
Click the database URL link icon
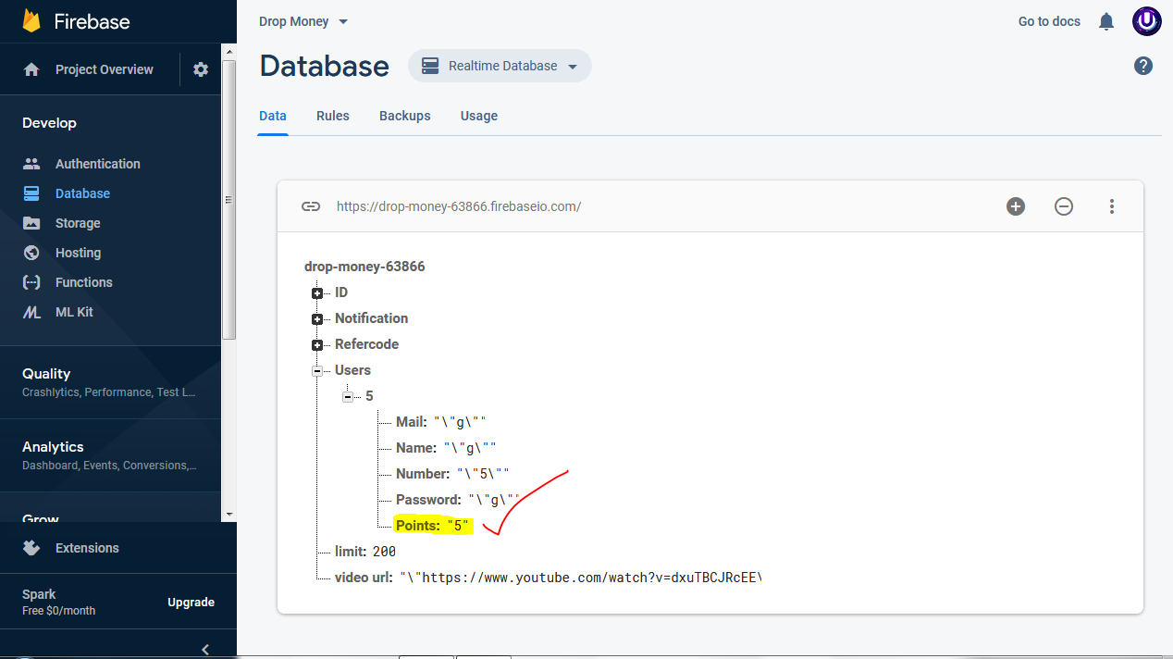[x=311, y=206]
